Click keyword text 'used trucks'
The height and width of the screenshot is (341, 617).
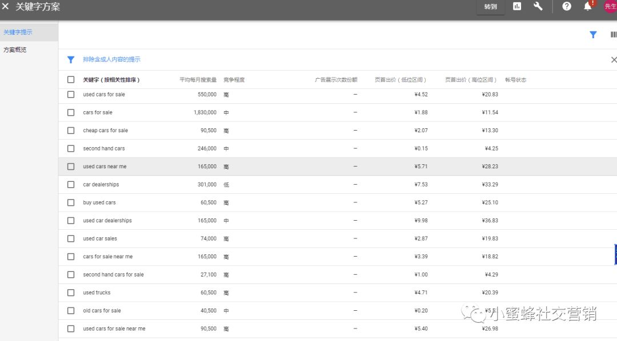(97, 293)
